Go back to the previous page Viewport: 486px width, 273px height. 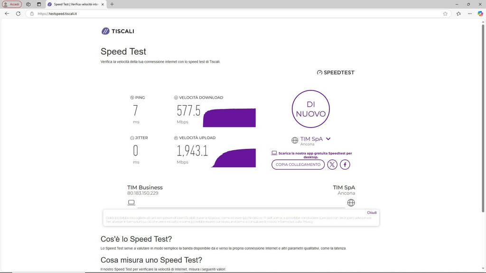7,14
